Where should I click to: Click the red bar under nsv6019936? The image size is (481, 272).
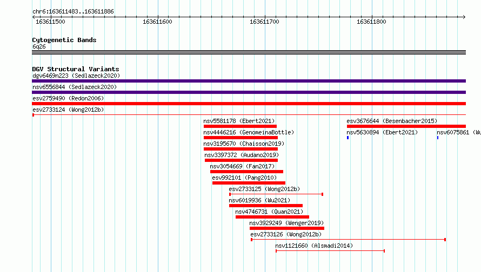(x=266, y=206)
